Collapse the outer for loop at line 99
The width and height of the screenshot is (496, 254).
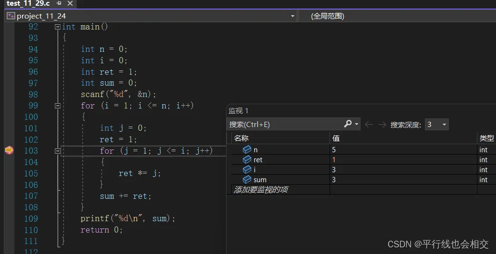pyautogui.click(x=58, y=106)
